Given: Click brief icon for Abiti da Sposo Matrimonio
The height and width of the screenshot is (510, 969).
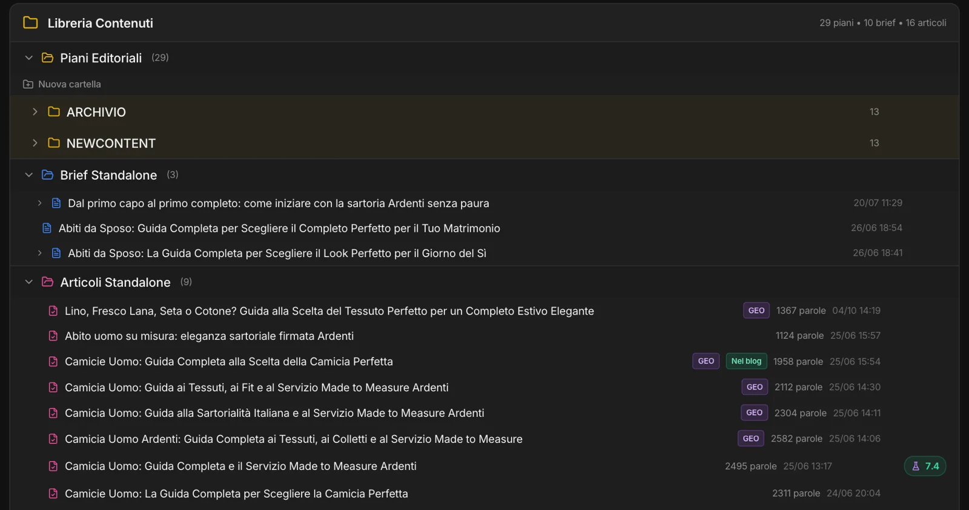Looking at the screenshot, I should (x=47, y=228).
